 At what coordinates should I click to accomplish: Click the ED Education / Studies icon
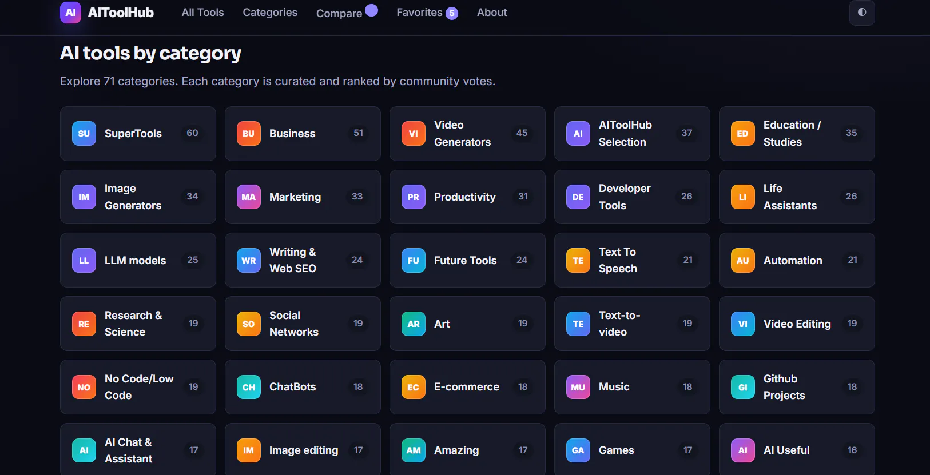[x=743, y=134]
